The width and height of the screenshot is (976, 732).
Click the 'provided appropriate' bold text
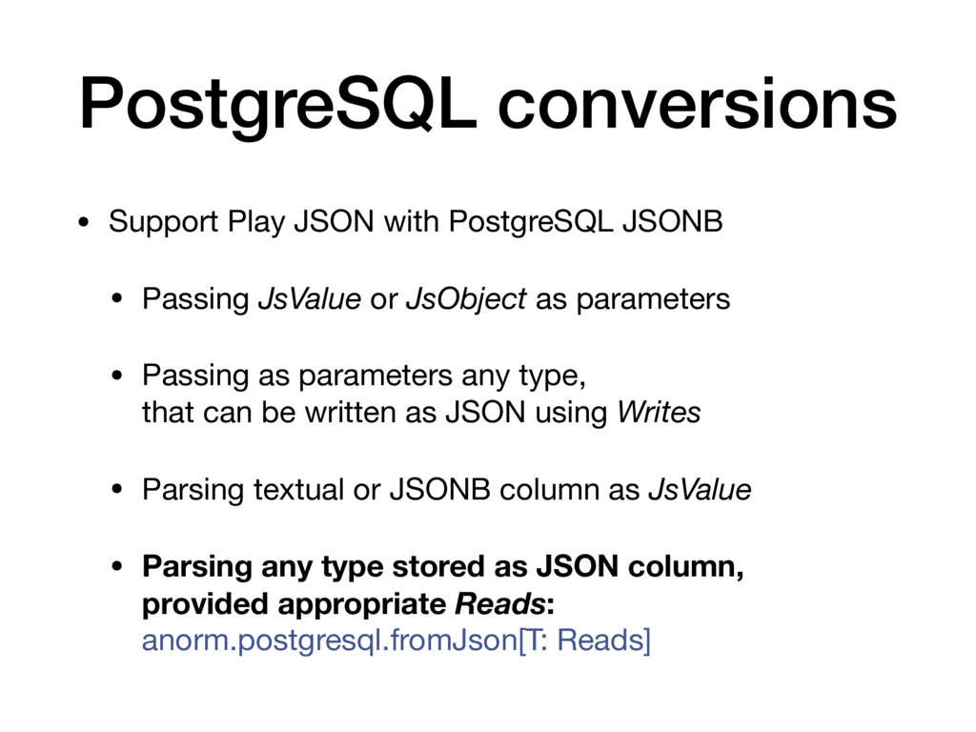point(294,605)
